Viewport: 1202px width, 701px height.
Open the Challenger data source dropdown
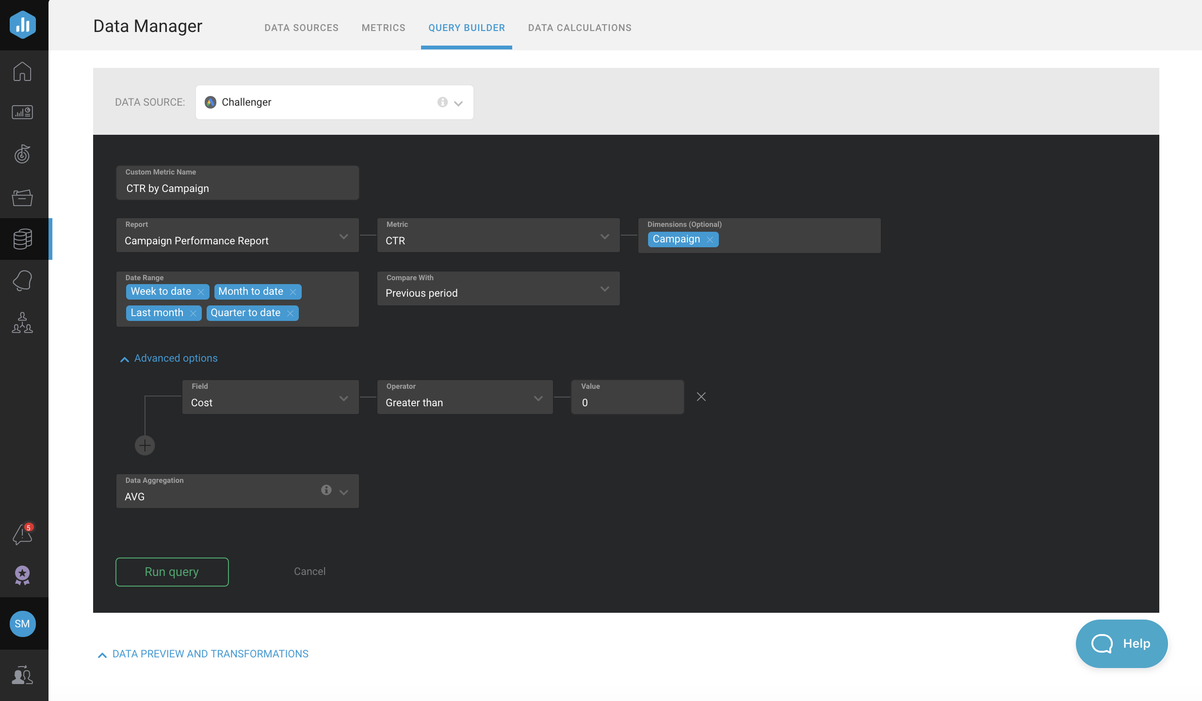pos(334,102)
